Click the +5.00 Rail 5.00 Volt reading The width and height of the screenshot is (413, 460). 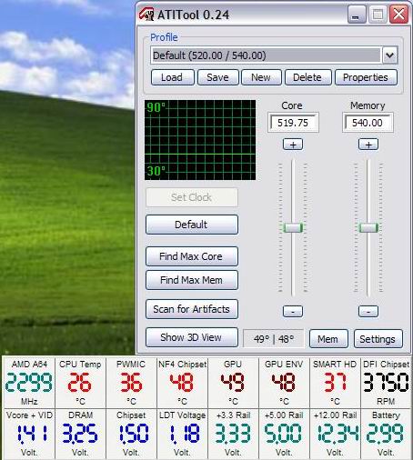click(x=284, y=434)
